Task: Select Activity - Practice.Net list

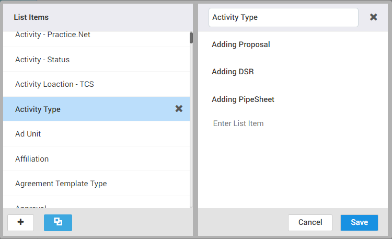Action: pyautogui.click(x=53, y=35)
